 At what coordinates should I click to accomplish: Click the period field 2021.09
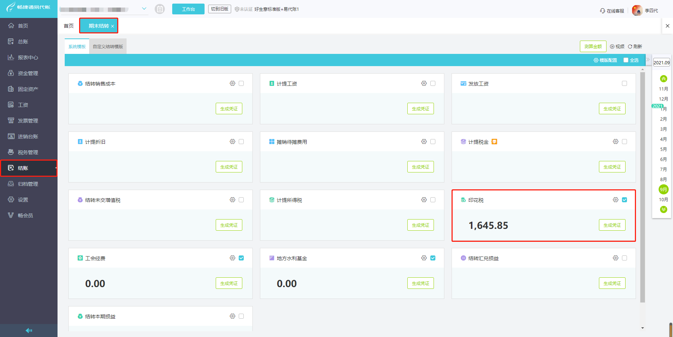(x=661, y=63)
